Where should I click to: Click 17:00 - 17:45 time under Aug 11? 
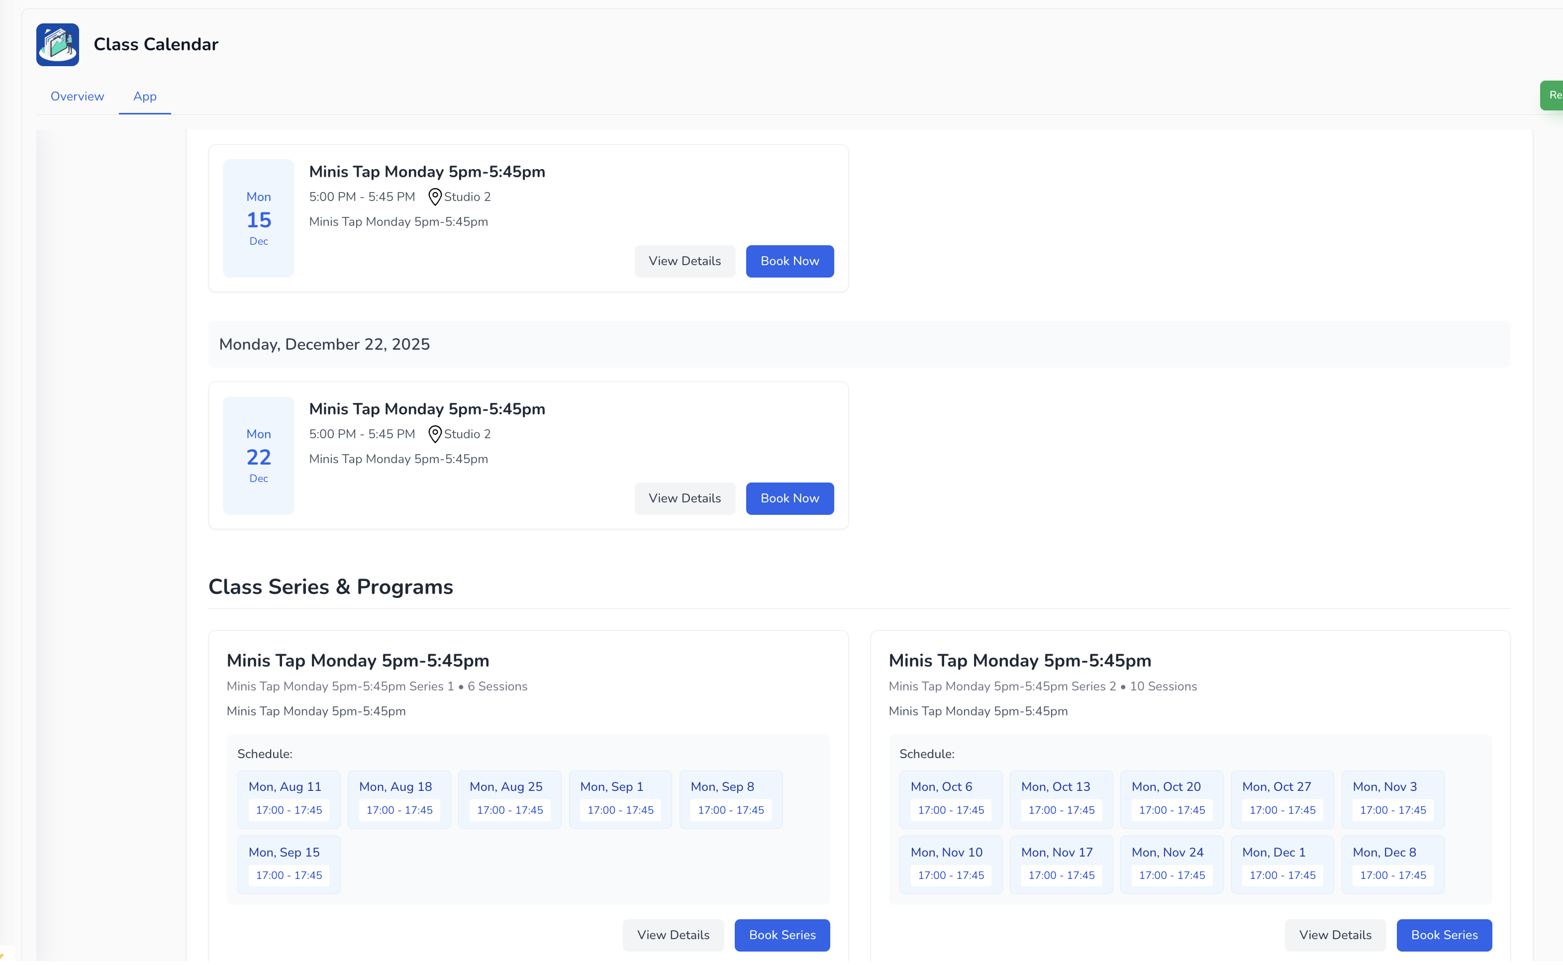click(289, 810)
